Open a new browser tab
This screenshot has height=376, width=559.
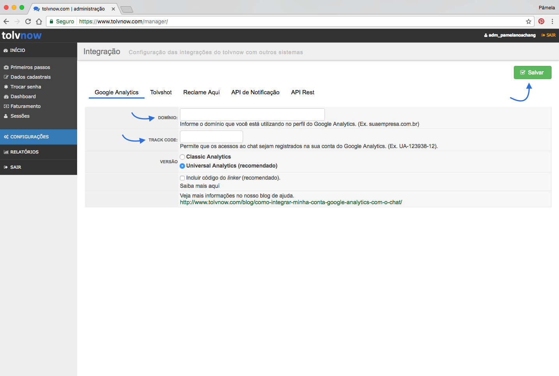(127, 9)
